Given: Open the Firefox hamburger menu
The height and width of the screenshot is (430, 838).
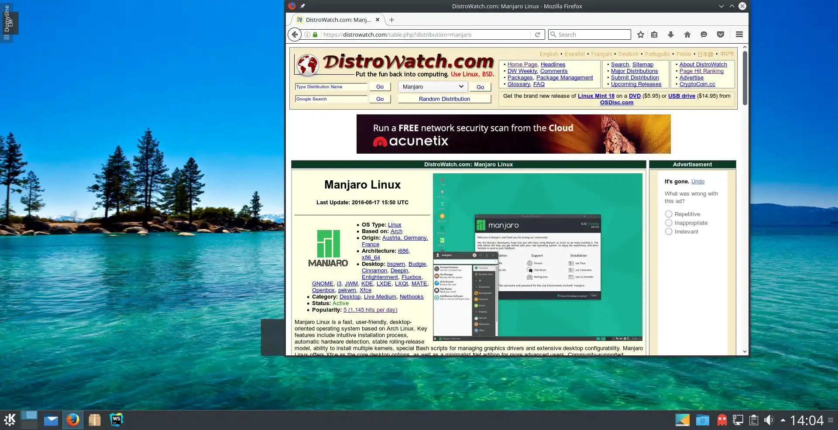Looking at the screenshot, I should point(739,34).
